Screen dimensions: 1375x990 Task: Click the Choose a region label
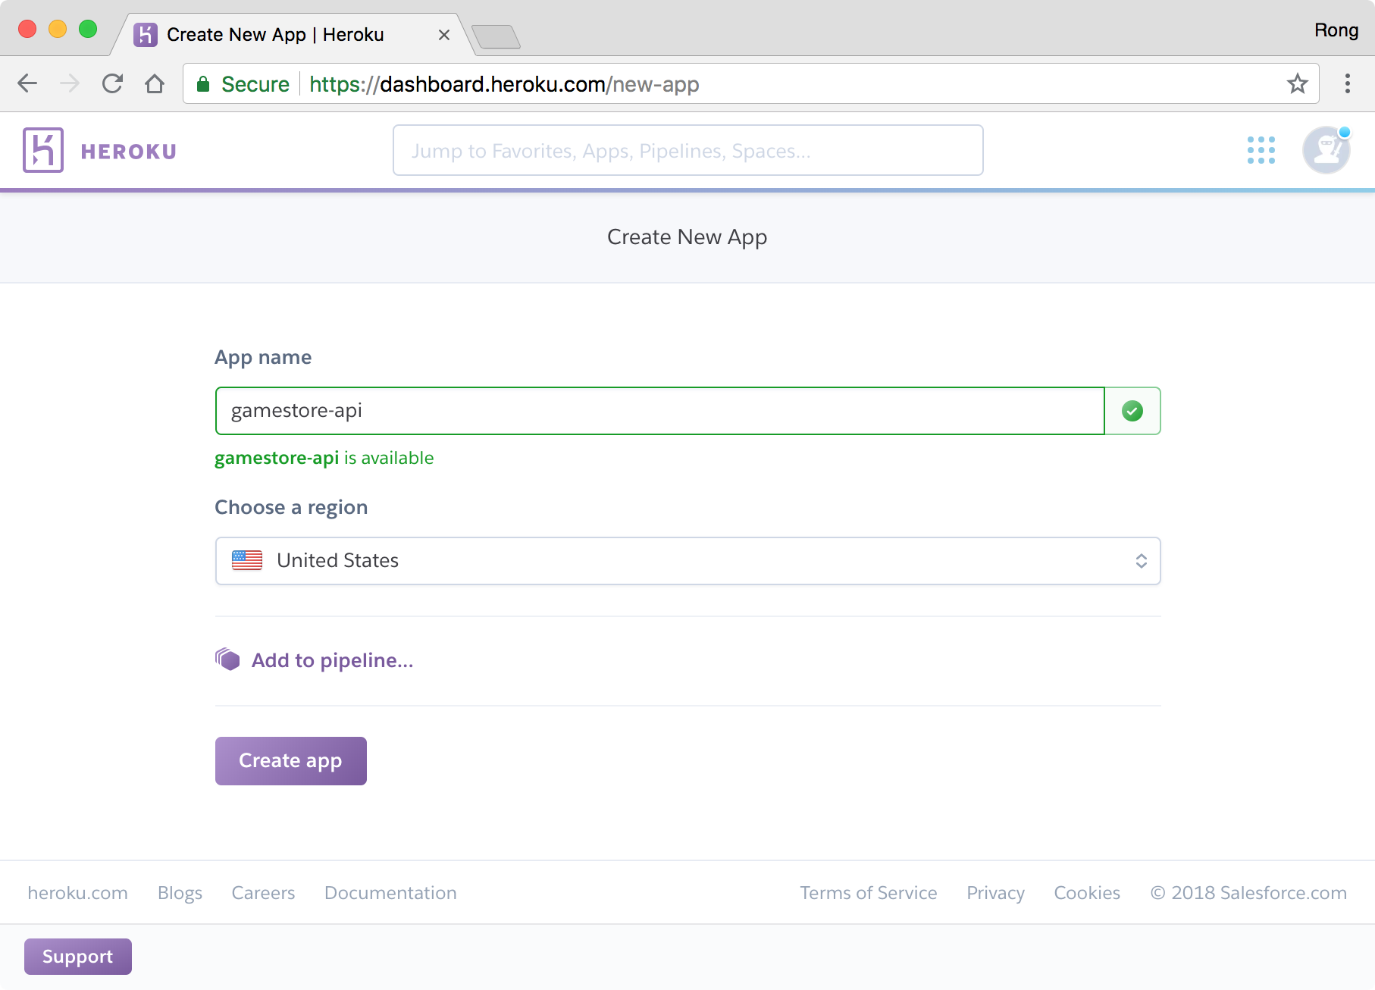(291, 507)
